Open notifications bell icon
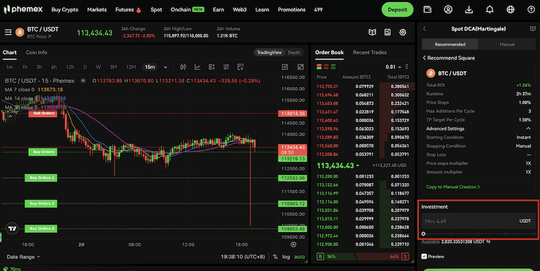 point(489,10)
